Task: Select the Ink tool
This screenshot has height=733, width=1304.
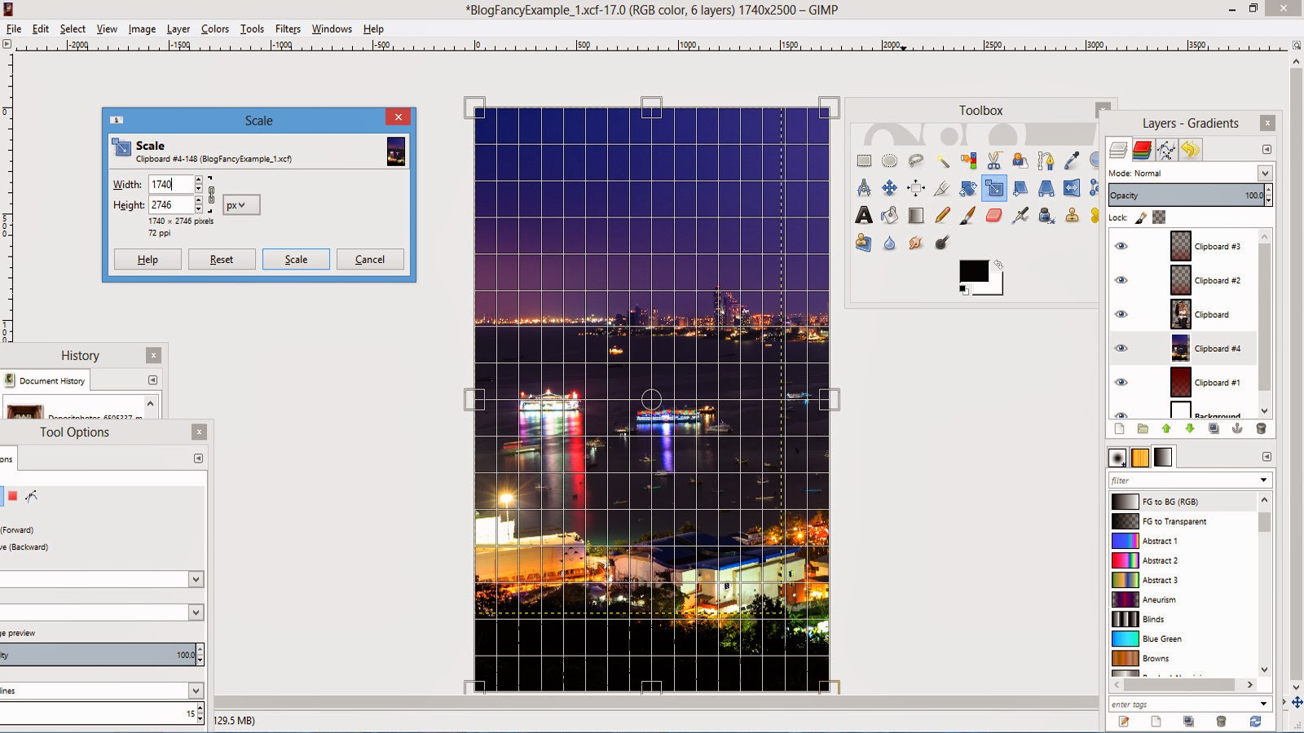Action: (x=1046, y=215)
